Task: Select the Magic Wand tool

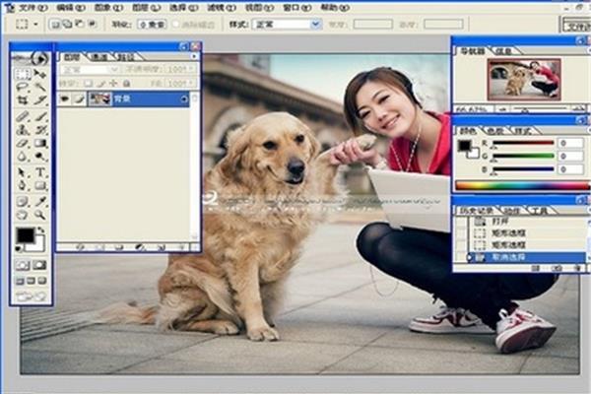Action: [x=40, y=87]
